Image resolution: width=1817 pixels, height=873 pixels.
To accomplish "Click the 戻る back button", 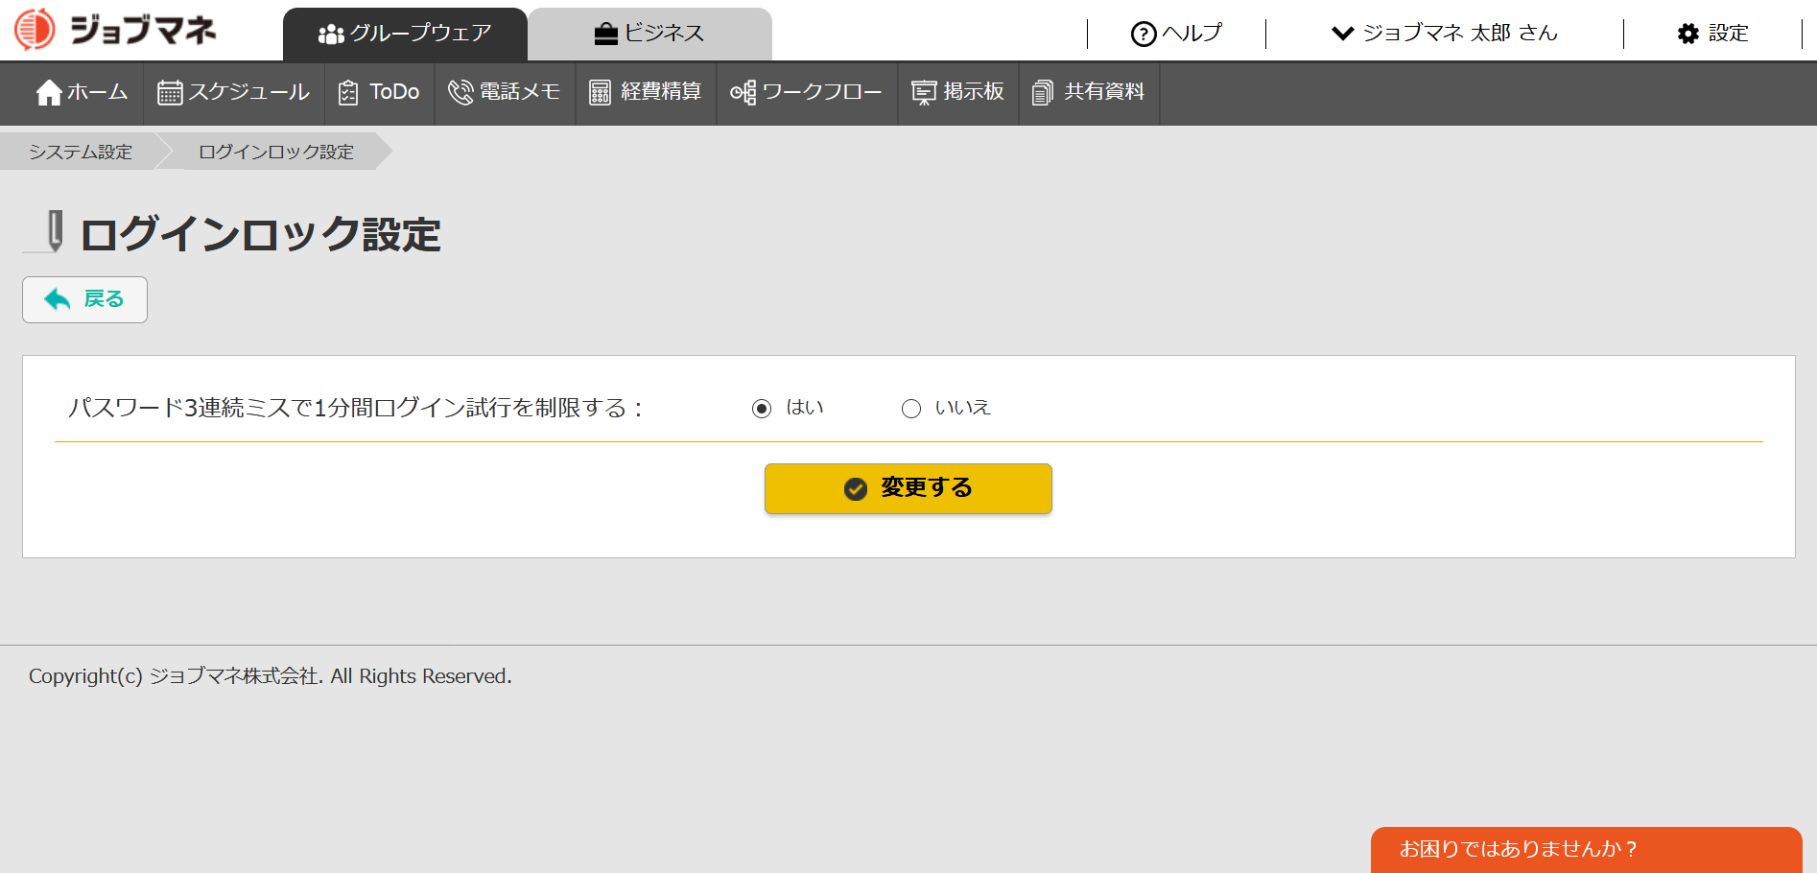I will click(84, 299).
